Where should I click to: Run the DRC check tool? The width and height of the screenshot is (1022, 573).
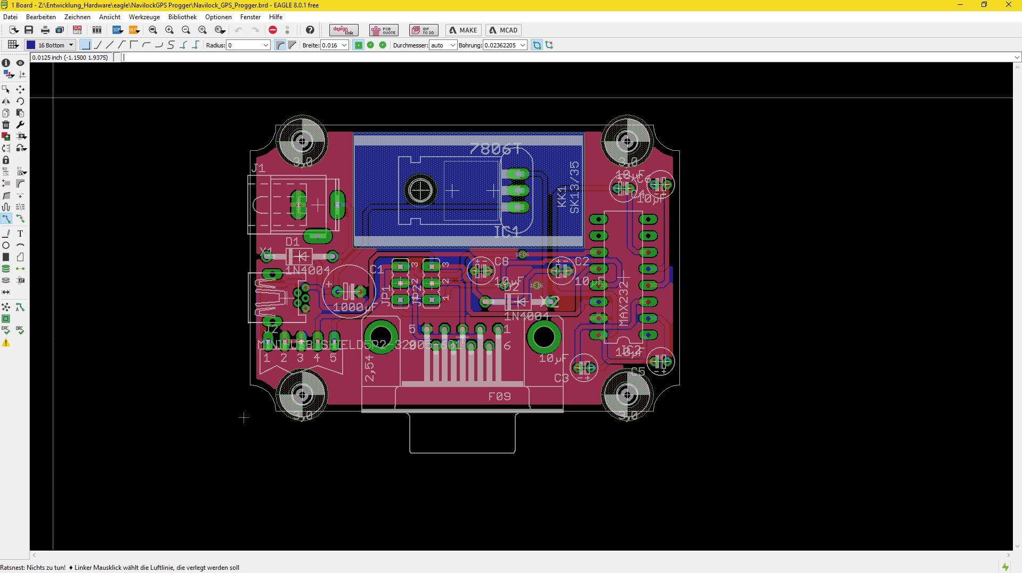click(x=20, y=330)
